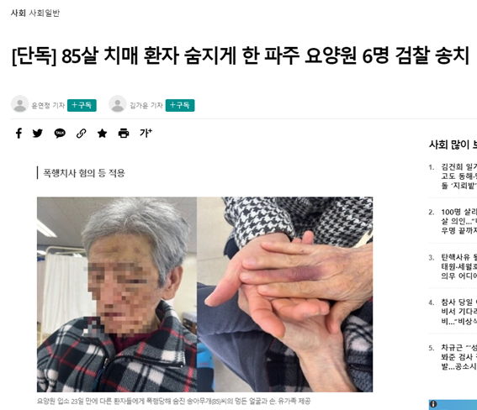Bookmark article with star icon
Screen dimensions: 477x410
pyautogui.click(x=103, y=134)
